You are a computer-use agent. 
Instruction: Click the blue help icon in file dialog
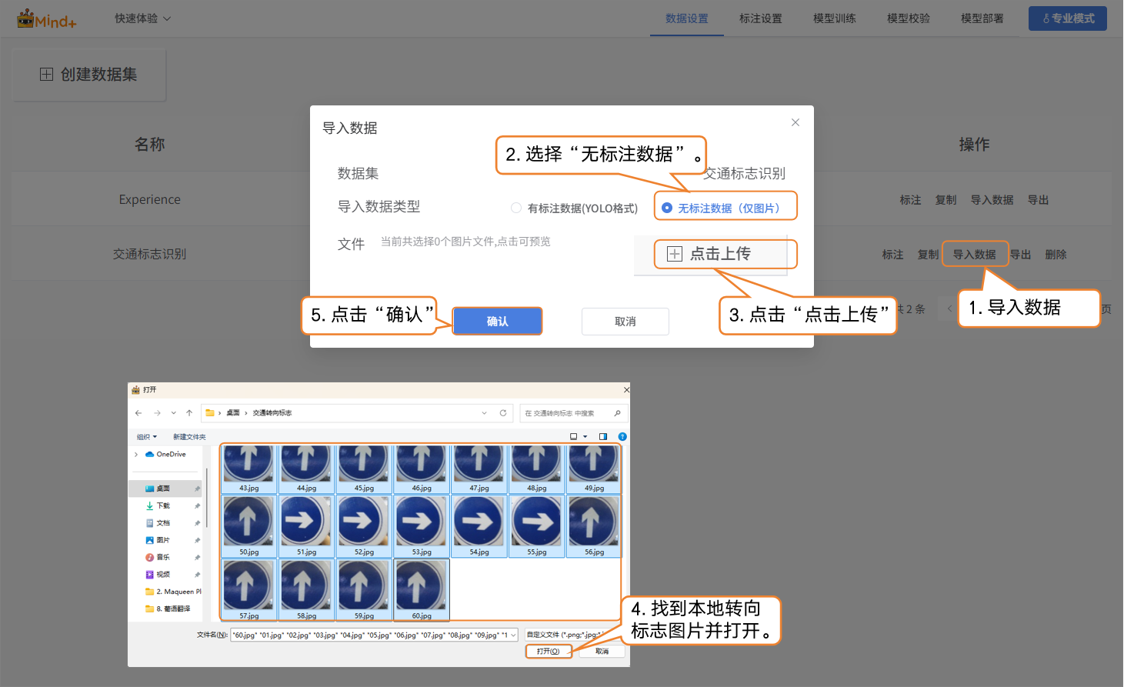(x=622, y=437)
